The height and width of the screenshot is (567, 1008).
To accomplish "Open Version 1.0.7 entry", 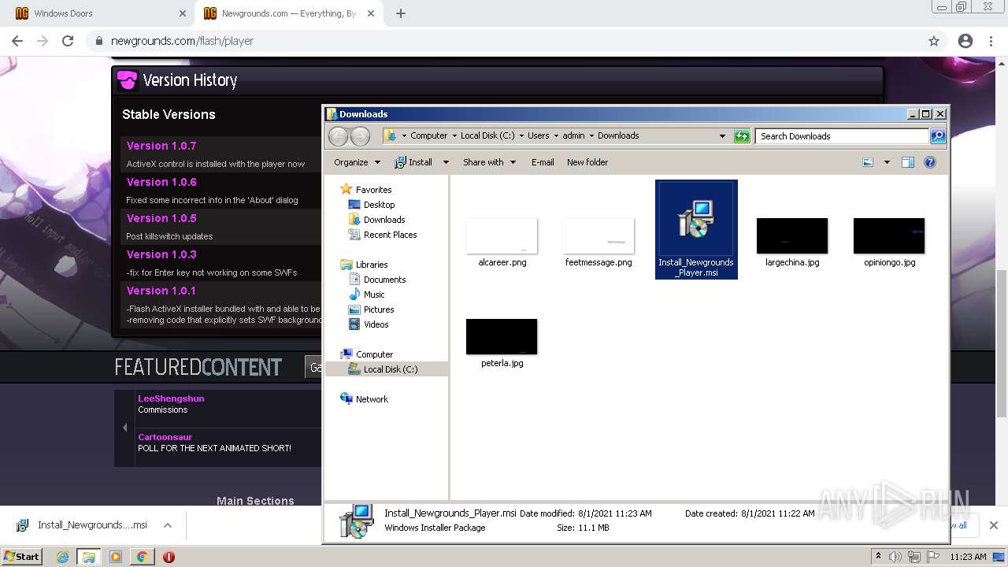I will point(161,146).
